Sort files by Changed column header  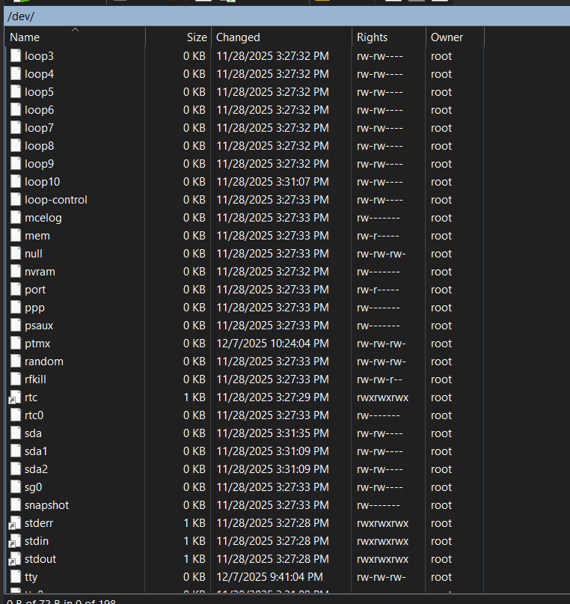point(238,37)
